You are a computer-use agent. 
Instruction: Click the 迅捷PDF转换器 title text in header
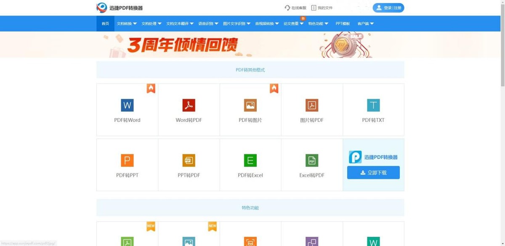tap(126, 8)
